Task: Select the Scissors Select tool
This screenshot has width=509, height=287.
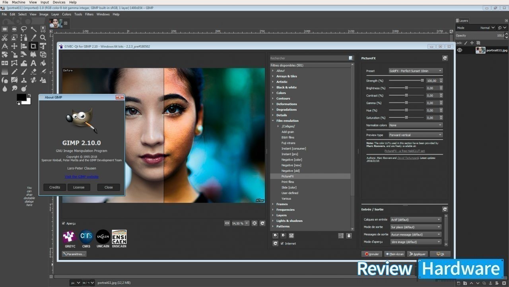Action: (x=5, y=38)
